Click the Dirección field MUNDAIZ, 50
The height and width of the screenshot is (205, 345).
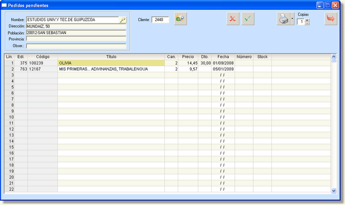[x=76, y=26]
